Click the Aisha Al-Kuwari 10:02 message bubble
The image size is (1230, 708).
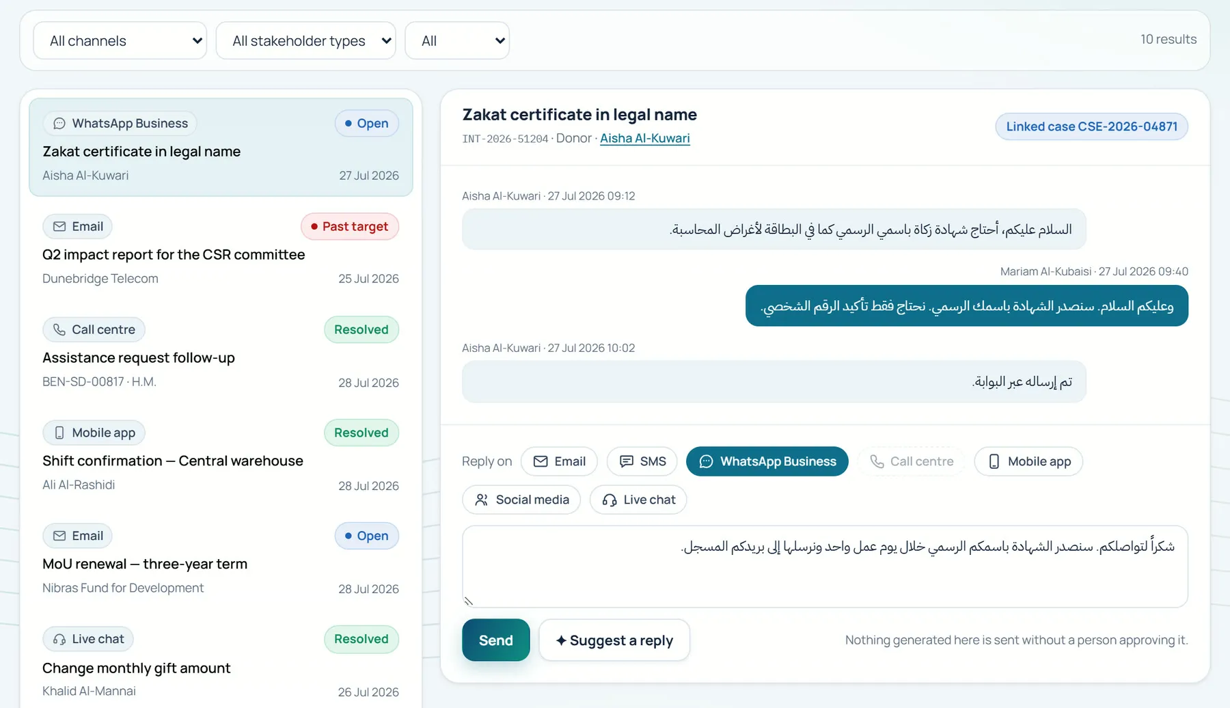[774, 382]
